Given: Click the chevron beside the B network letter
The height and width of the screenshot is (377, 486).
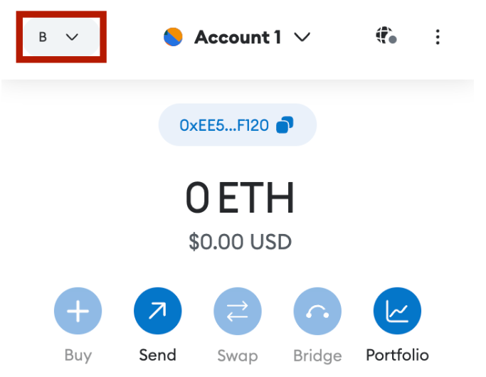Looking at the screenshot, I should click(x=72, y=37).
